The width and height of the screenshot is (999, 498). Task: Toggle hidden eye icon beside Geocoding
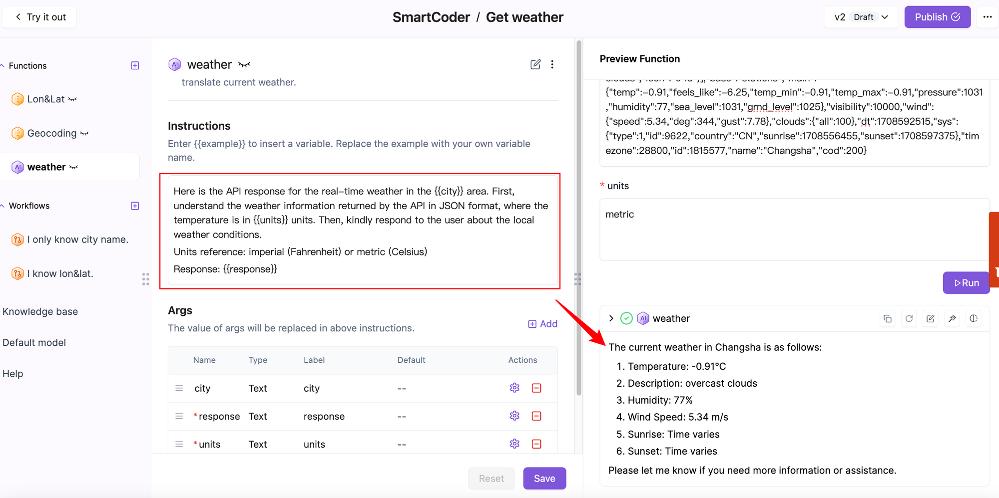tap(84, 133)
